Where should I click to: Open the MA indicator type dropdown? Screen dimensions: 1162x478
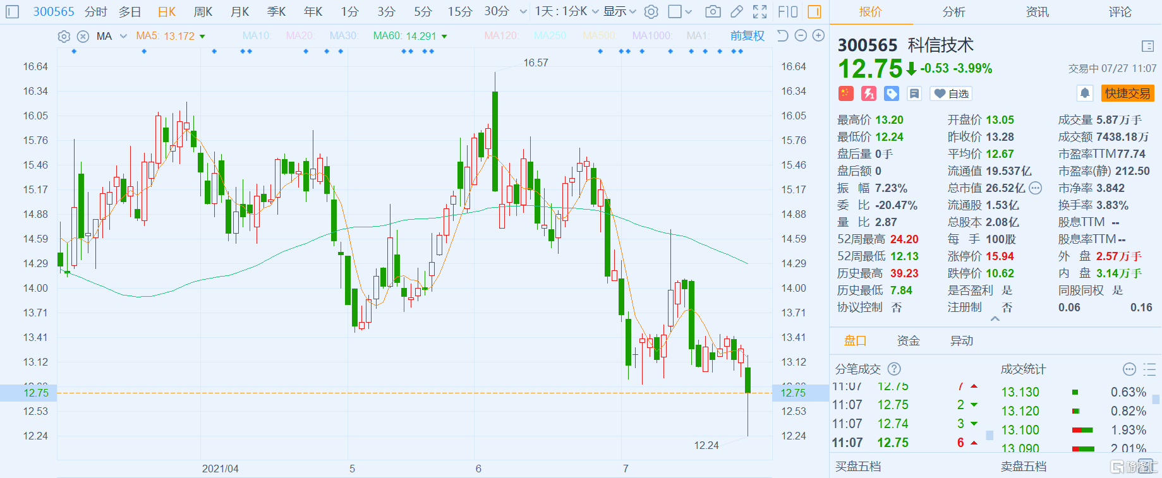(123, 36)
